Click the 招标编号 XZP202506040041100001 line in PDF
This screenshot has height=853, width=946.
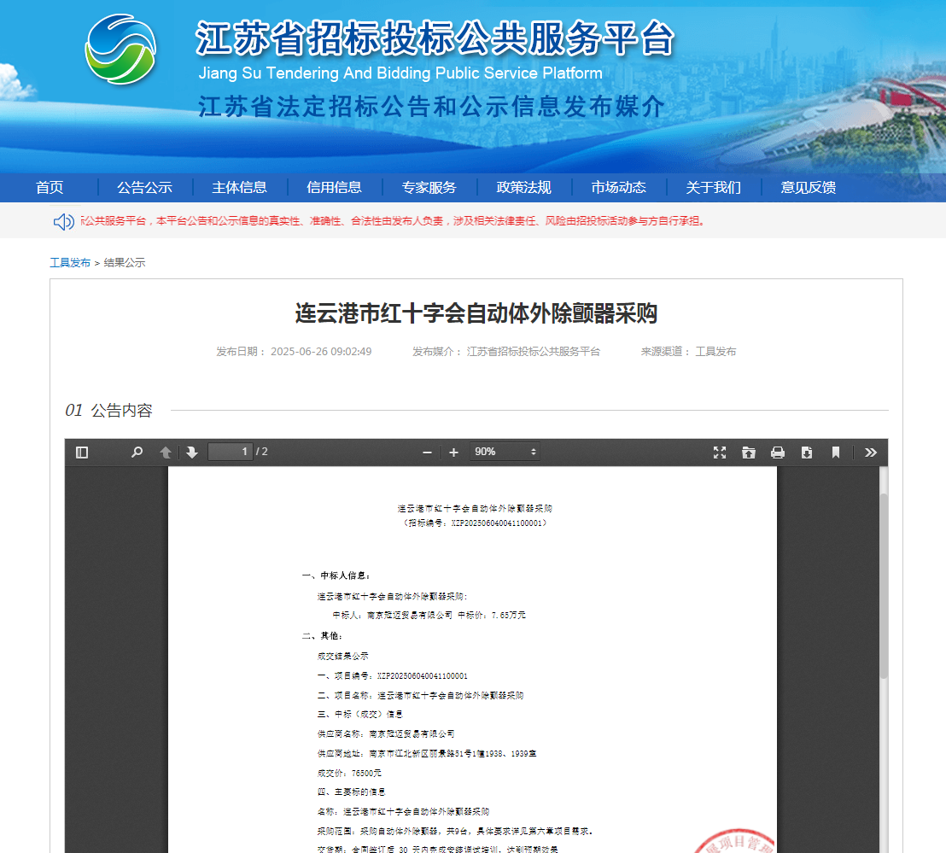476,523
